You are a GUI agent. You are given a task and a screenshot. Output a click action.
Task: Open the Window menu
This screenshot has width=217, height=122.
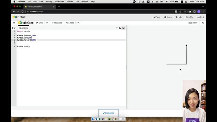pyautogui.click(x=84, y=2)
